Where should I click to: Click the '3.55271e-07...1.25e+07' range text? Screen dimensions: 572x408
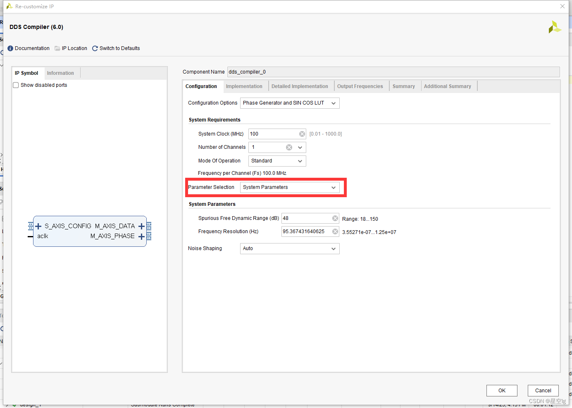[x=369, y=232]
